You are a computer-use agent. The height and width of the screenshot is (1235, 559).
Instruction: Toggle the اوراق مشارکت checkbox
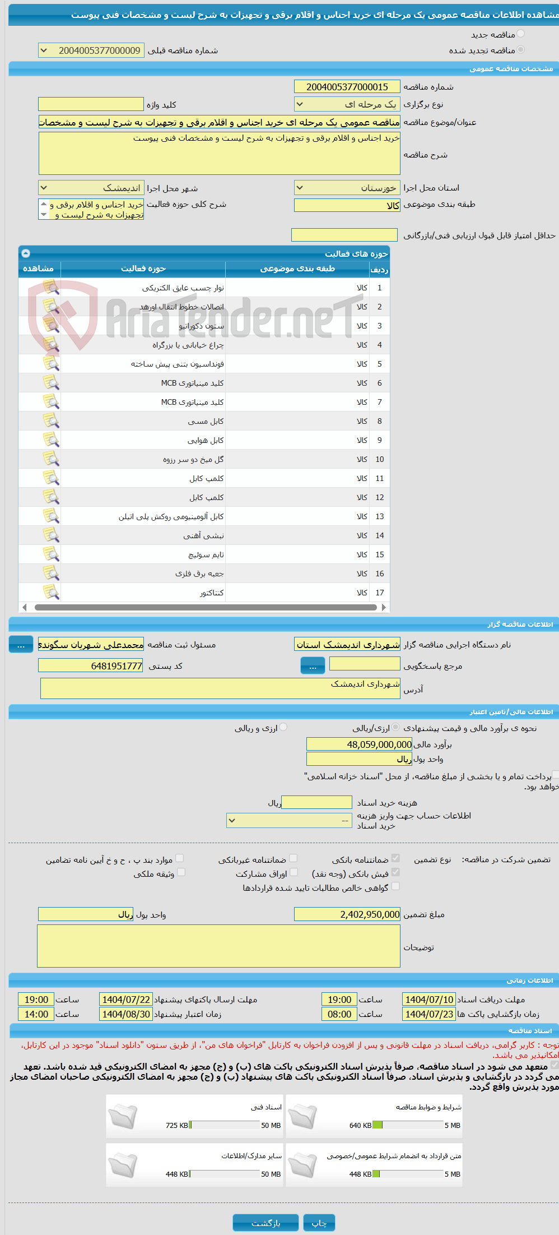pos(294,872)
